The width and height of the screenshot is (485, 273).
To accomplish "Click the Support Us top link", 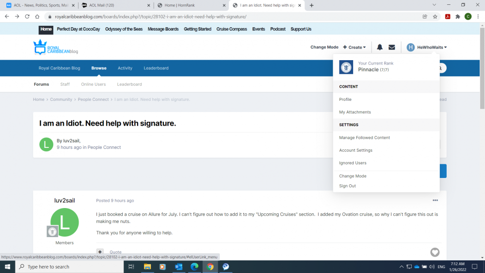I will (301, 29).
